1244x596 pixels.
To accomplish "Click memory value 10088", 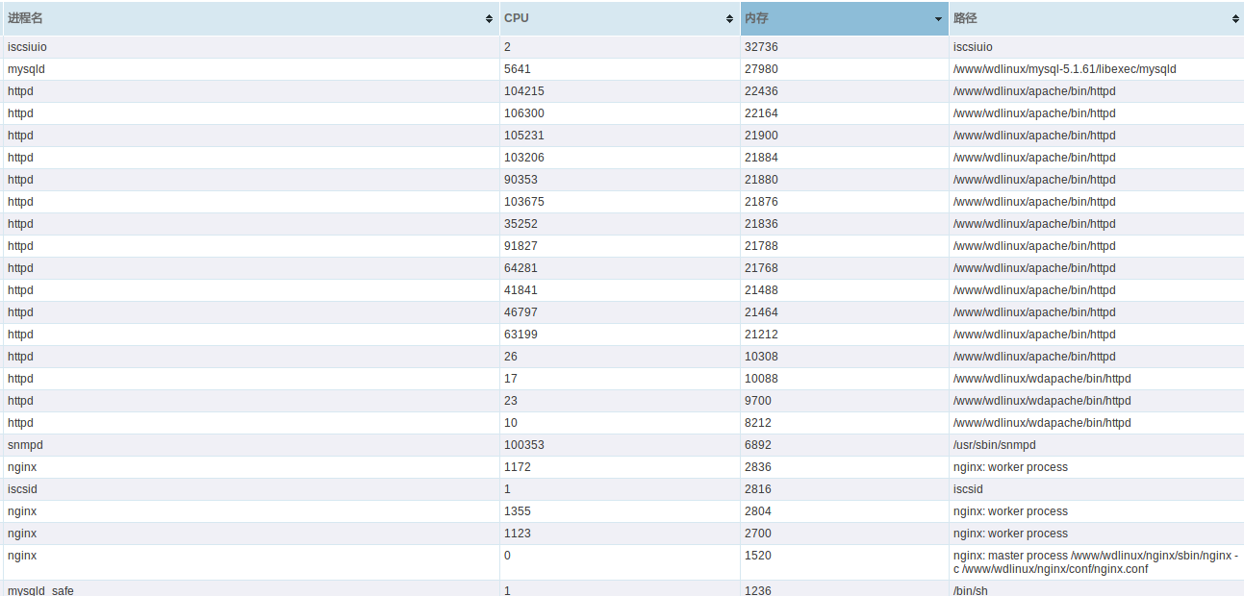I will coord(761,379).
